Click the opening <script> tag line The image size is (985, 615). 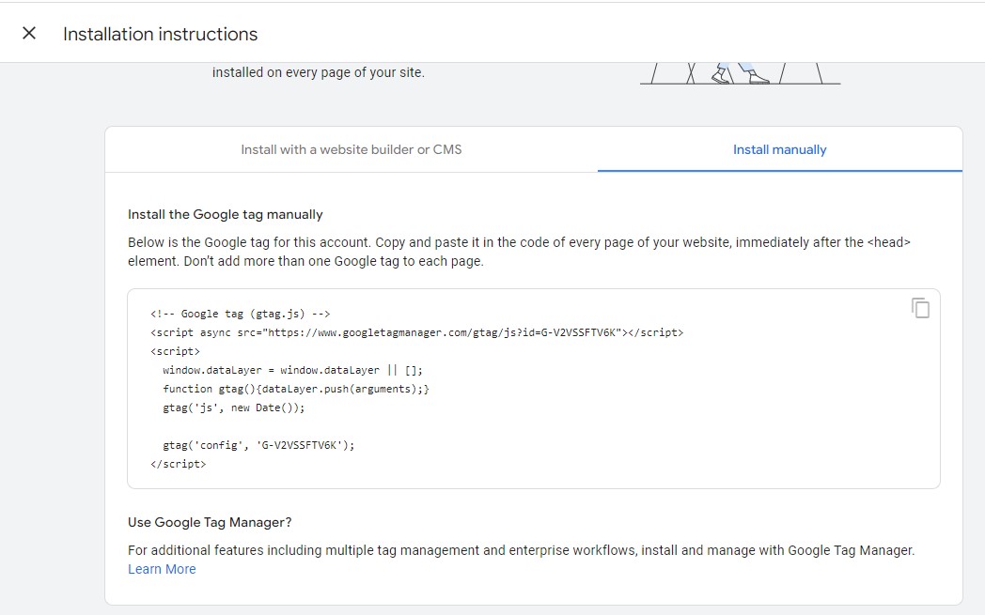pos(175,351)
